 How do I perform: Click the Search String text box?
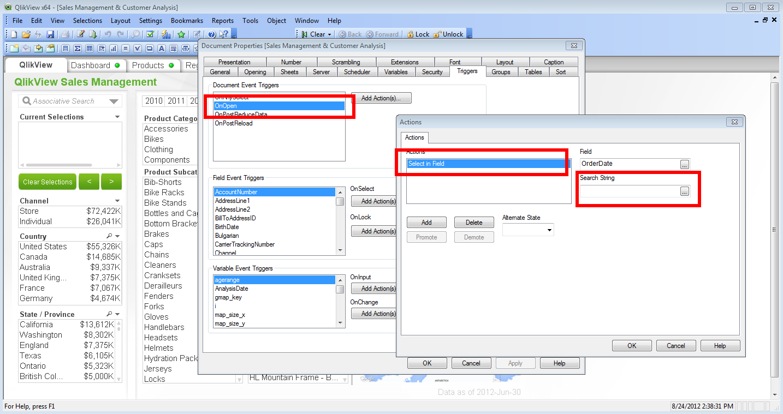click(630, 191)
